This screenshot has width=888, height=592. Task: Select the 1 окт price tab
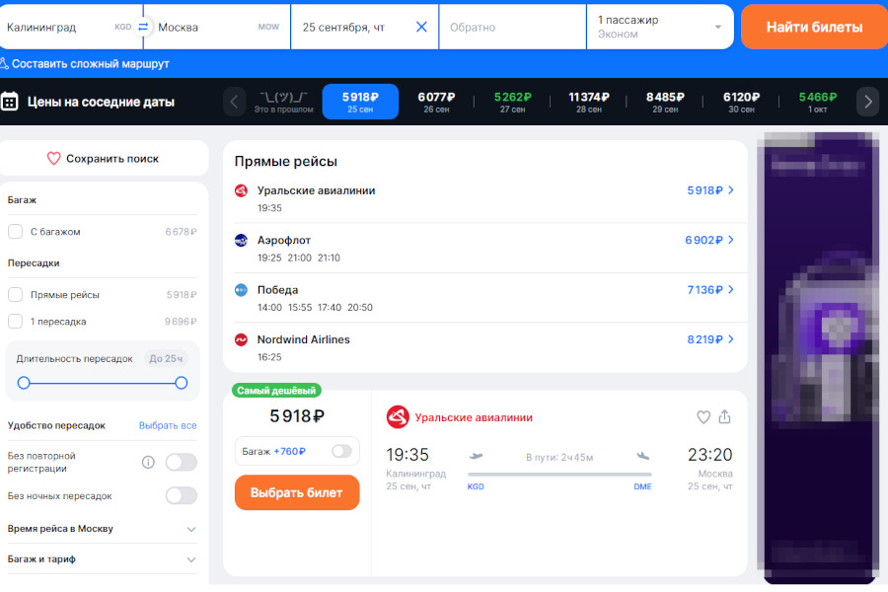817,102
